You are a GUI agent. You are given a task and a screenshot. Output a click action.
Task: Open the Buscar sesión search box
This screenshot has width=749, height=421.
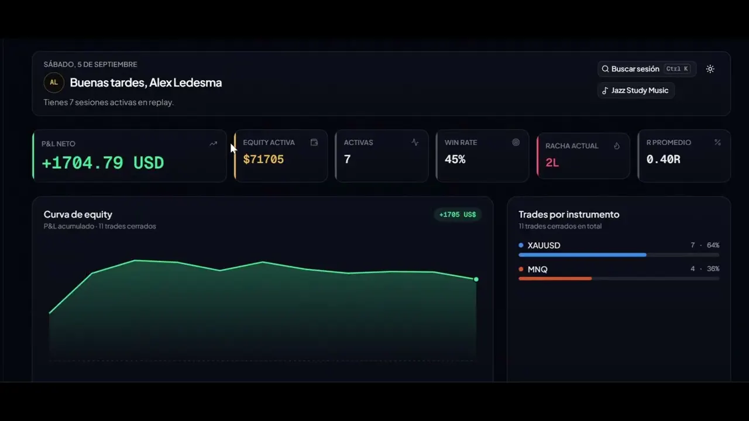[647, 69]
